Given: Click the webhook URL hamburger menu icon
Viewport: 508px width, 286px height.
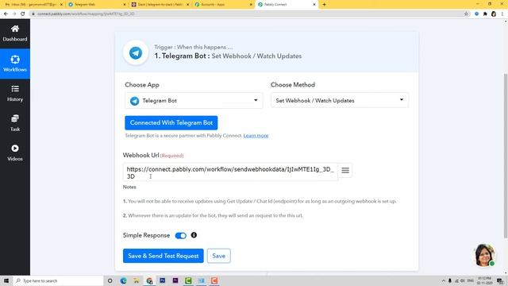Looking at the screenshot, I should pyautogui.click(x=345, y=171).
